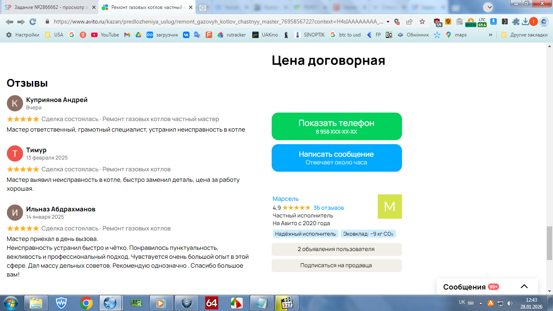The image size is (553, 311).
Task: Open the YouTube bookmark
Action: point(105,35)
